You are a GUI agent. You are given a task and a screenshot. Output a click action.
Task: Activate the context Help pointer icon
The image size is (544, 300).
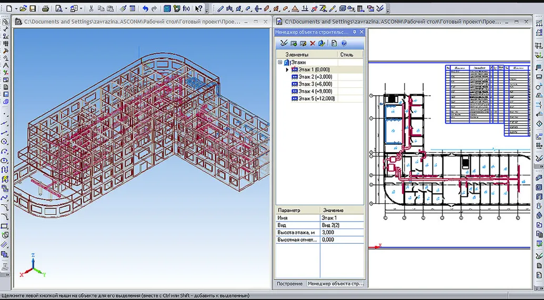tap(198, 8)
